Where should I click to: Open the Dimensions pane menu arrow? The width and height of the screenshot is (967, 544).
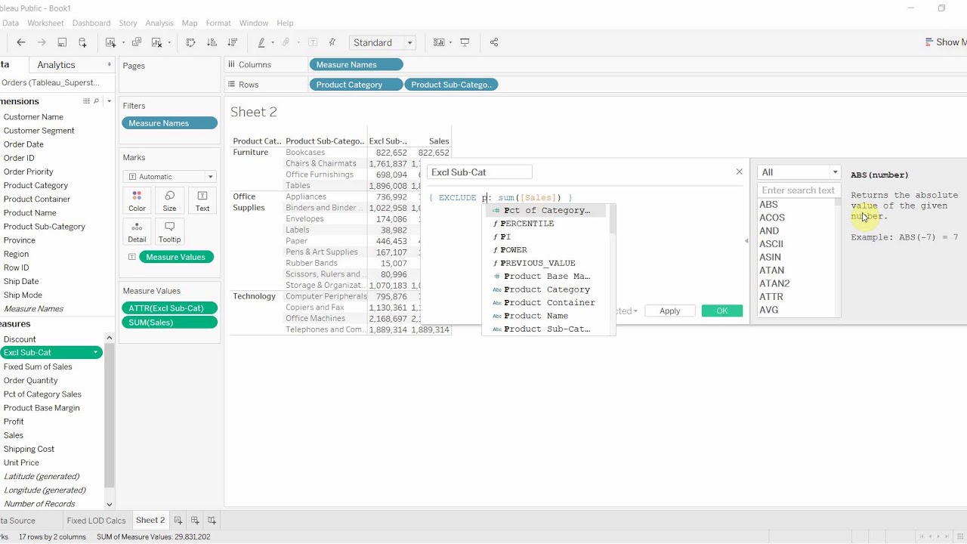click(109, 101)
